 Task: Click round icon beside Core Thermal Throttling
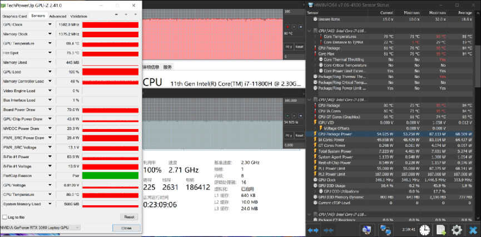(x=321, y=60)
